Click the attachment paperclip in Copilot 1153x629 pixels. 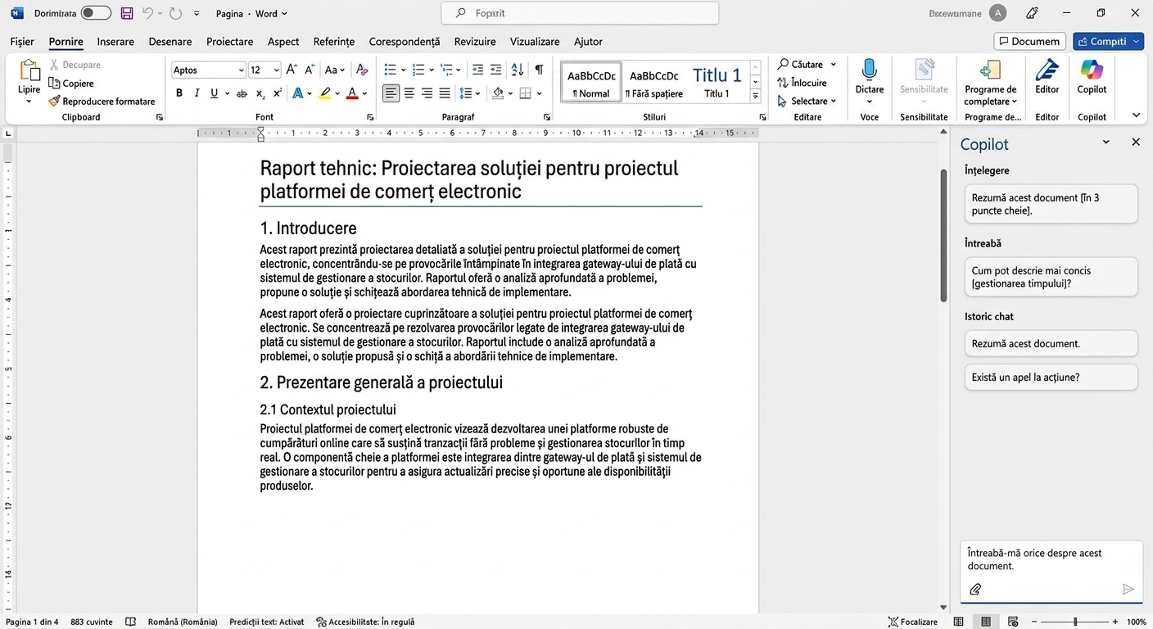click(975, 589)
